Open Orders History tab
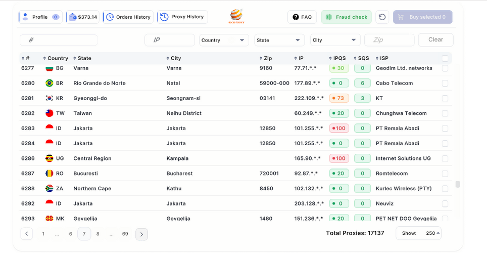 pyautogui.click(x=128, y=17)
